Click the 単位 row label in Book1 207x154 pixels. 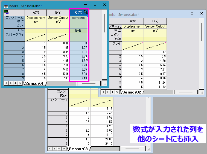tap(14, 22)
